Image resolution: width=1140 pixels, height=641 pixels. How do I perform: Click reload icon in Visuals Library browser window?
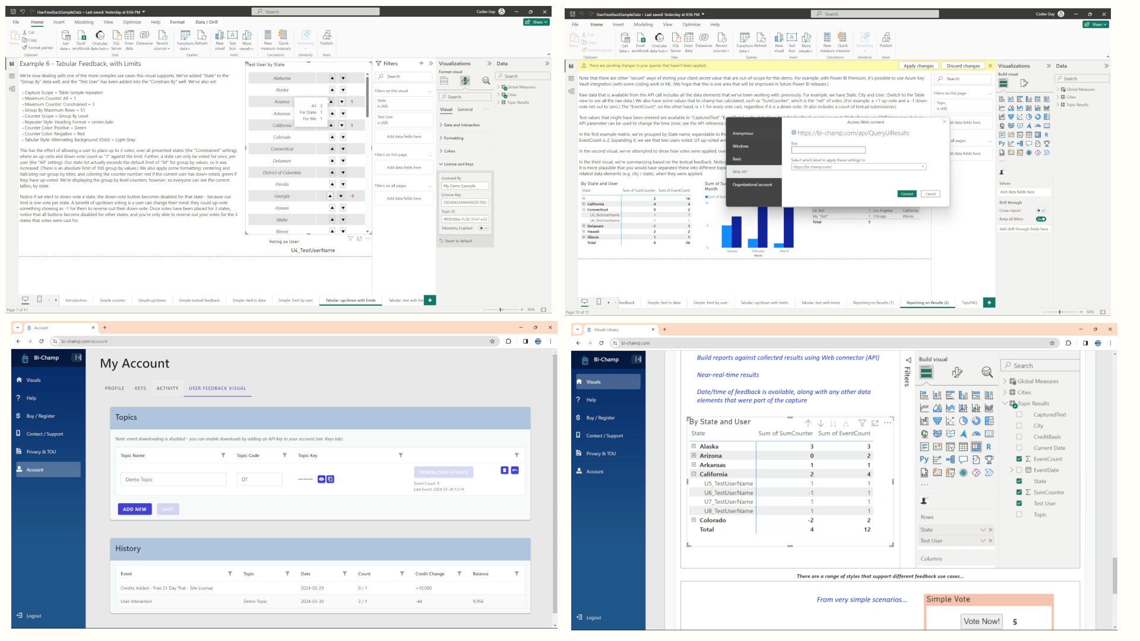[x=601, y=343]
